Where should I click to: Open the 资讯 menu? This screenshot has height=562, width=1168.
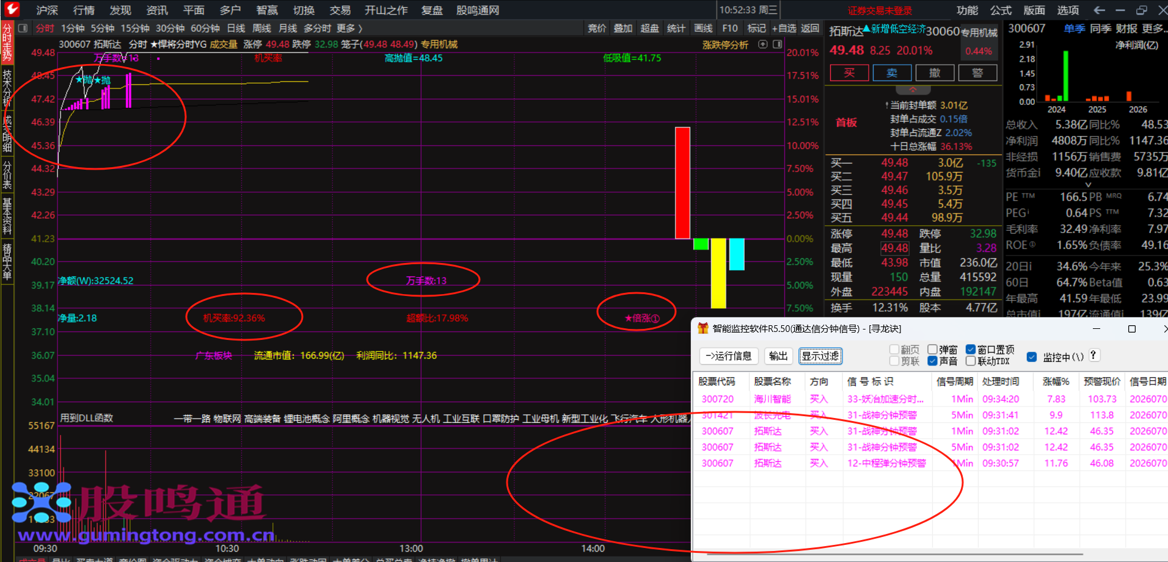[x=157, y=10]
